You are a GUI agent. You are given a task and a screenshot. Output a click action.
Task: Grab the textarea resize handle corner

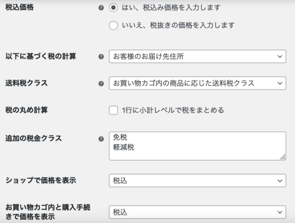[283, 157]
